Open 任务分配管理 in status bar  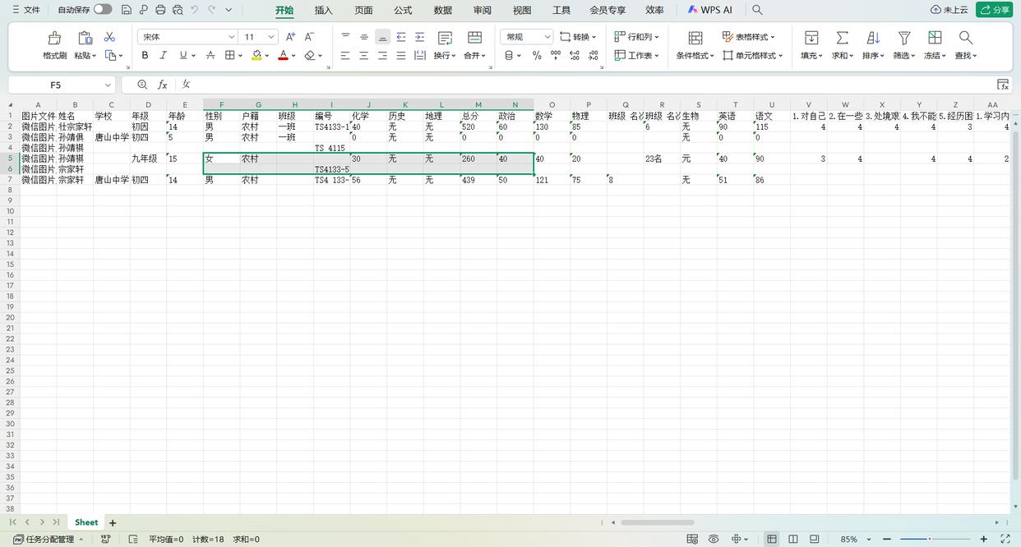pyautogui.click(x=49, y=540)
